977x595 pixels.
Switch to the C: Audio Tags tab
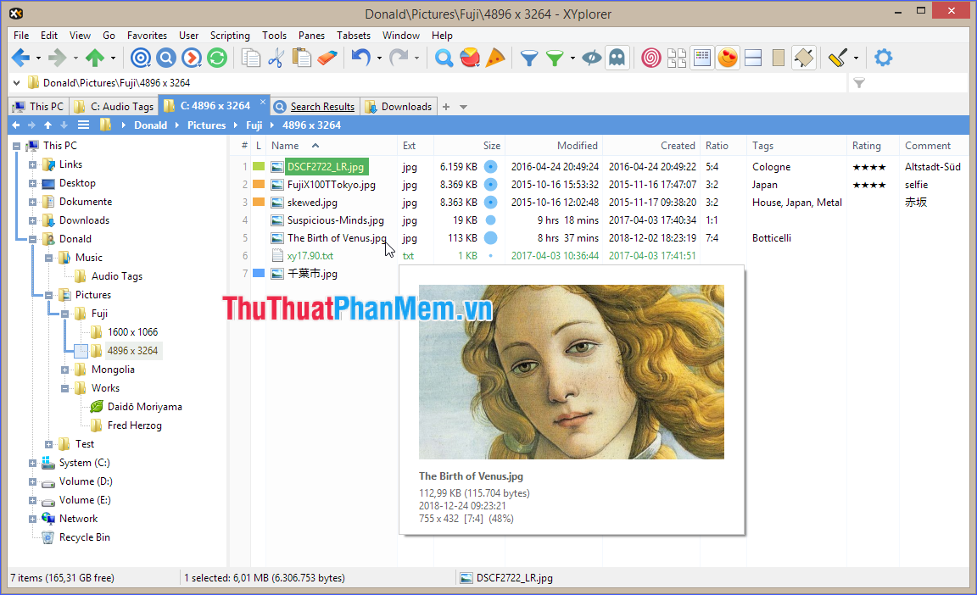point(114,107)
